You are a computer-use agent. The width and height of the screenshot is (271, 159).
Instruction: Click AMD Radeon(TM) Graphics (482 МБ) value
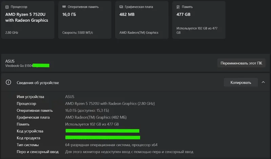tap(96, 117)
